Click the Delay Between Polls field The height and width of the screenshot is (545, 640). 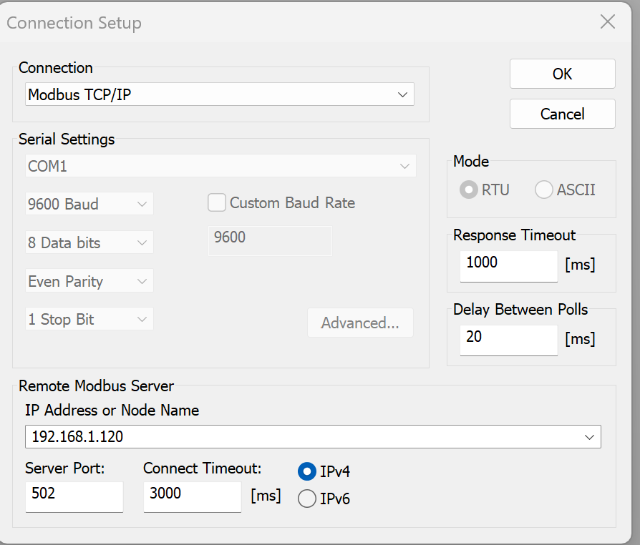tap(508, 339)
